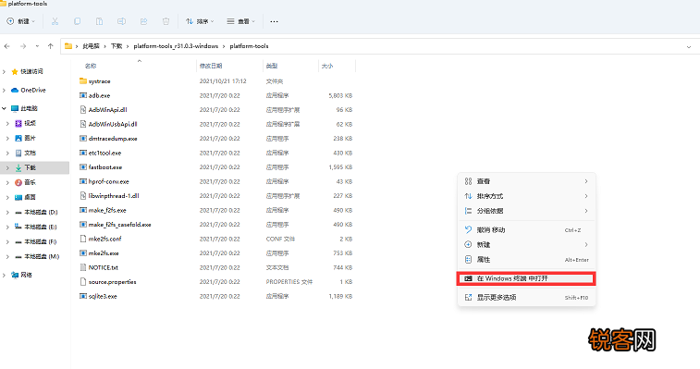Click platform-tools_r31.0.3-windows breadcrumb
The height and width of the screenshot is (369, 700).
(x=176, y=46)
